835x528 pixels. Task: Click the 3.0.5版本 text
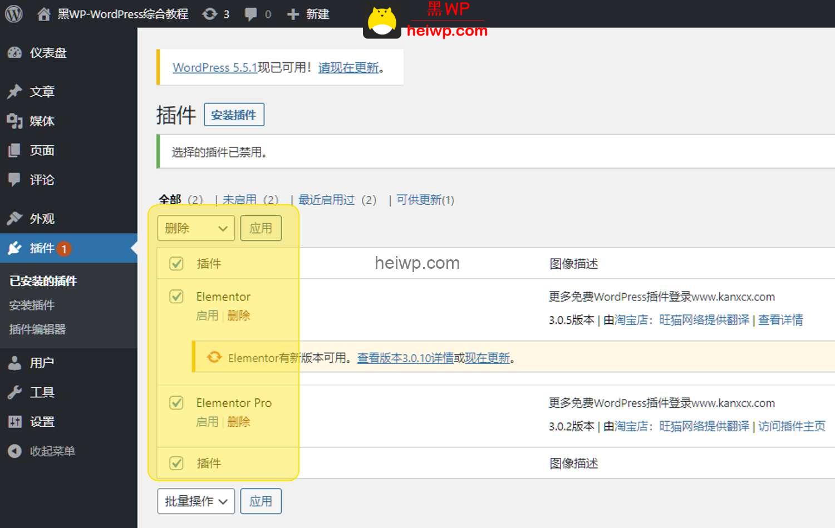click(572, 320)
